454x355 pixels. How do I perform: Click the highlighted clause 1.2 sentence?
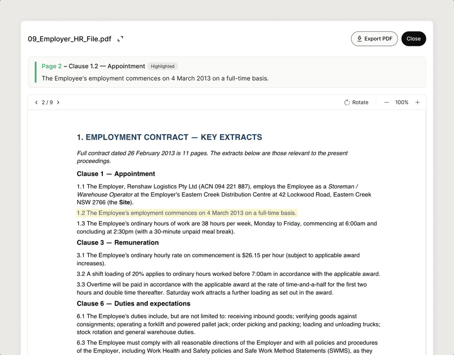pyautogui.click(x=187, y=213)
